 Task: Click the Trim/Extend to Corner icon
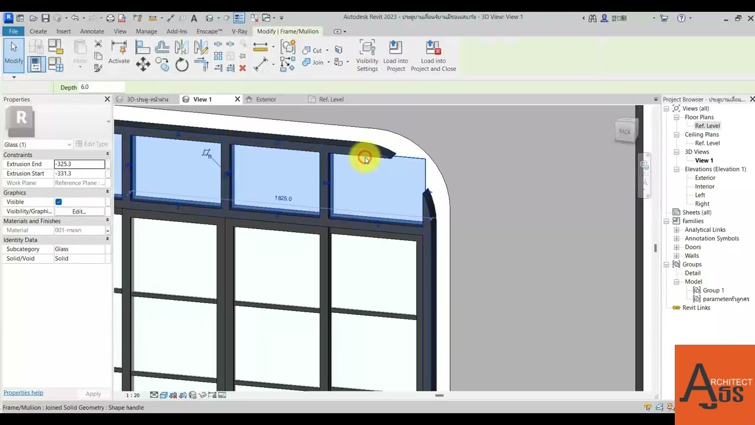coord(201,64)
